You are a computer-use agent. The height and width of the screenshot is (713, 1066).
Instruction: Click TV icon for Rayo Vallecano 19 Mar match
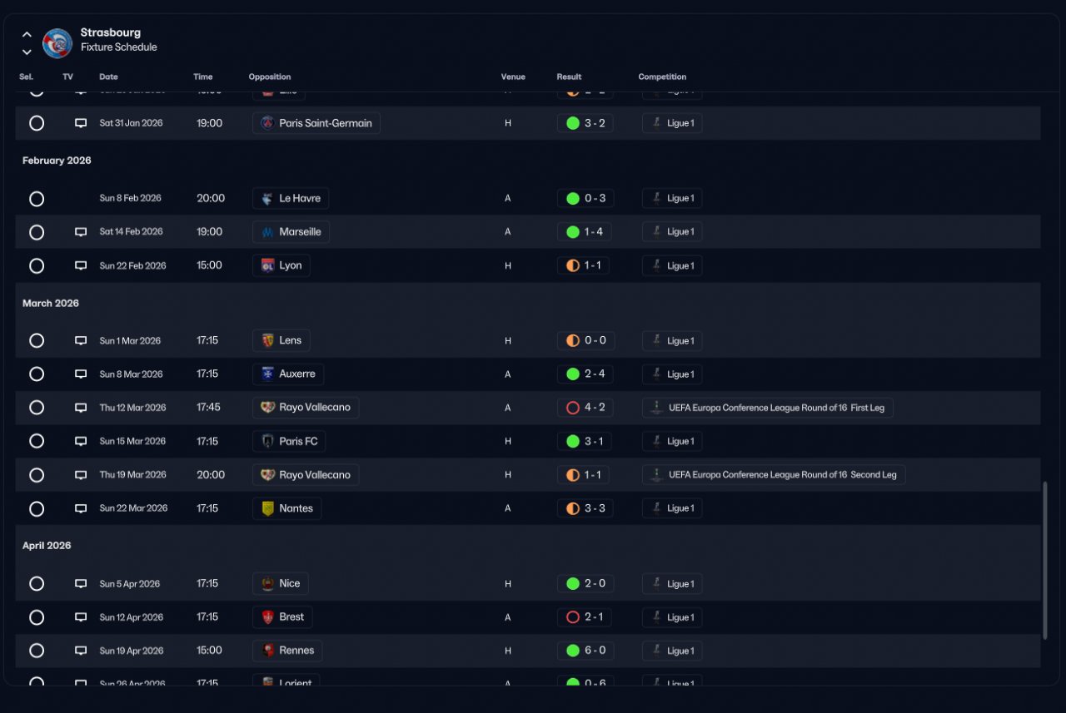(81, 475)
